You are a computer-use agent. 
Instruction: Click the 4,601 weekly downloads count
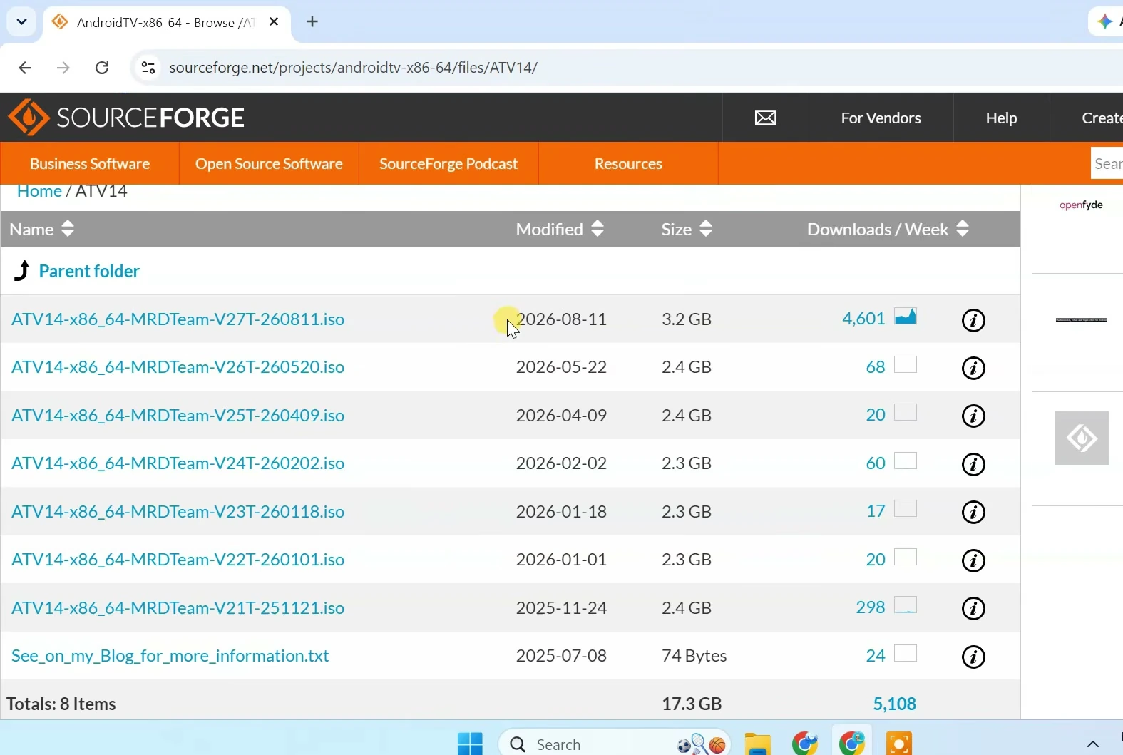(x=863, y=319)
